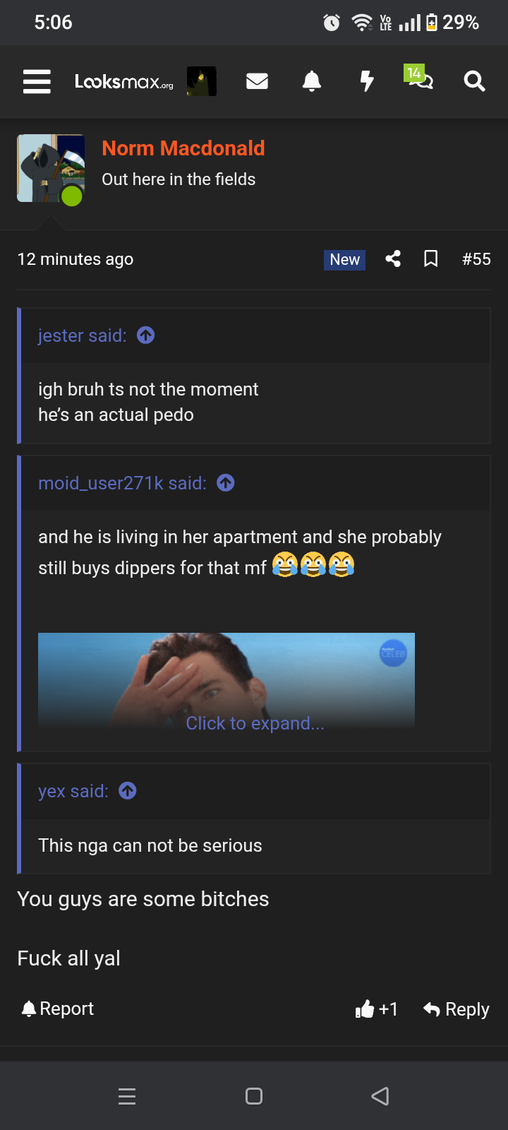Tap the Android back navigation button
Screen dimensions: 508x1130
[x=380, y=1096]
